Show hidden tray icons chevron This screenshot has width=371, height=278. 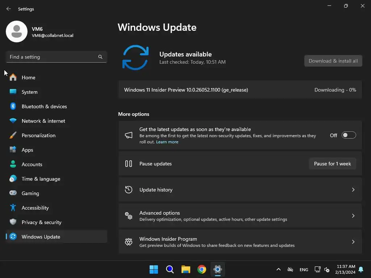tap(279, 269)
